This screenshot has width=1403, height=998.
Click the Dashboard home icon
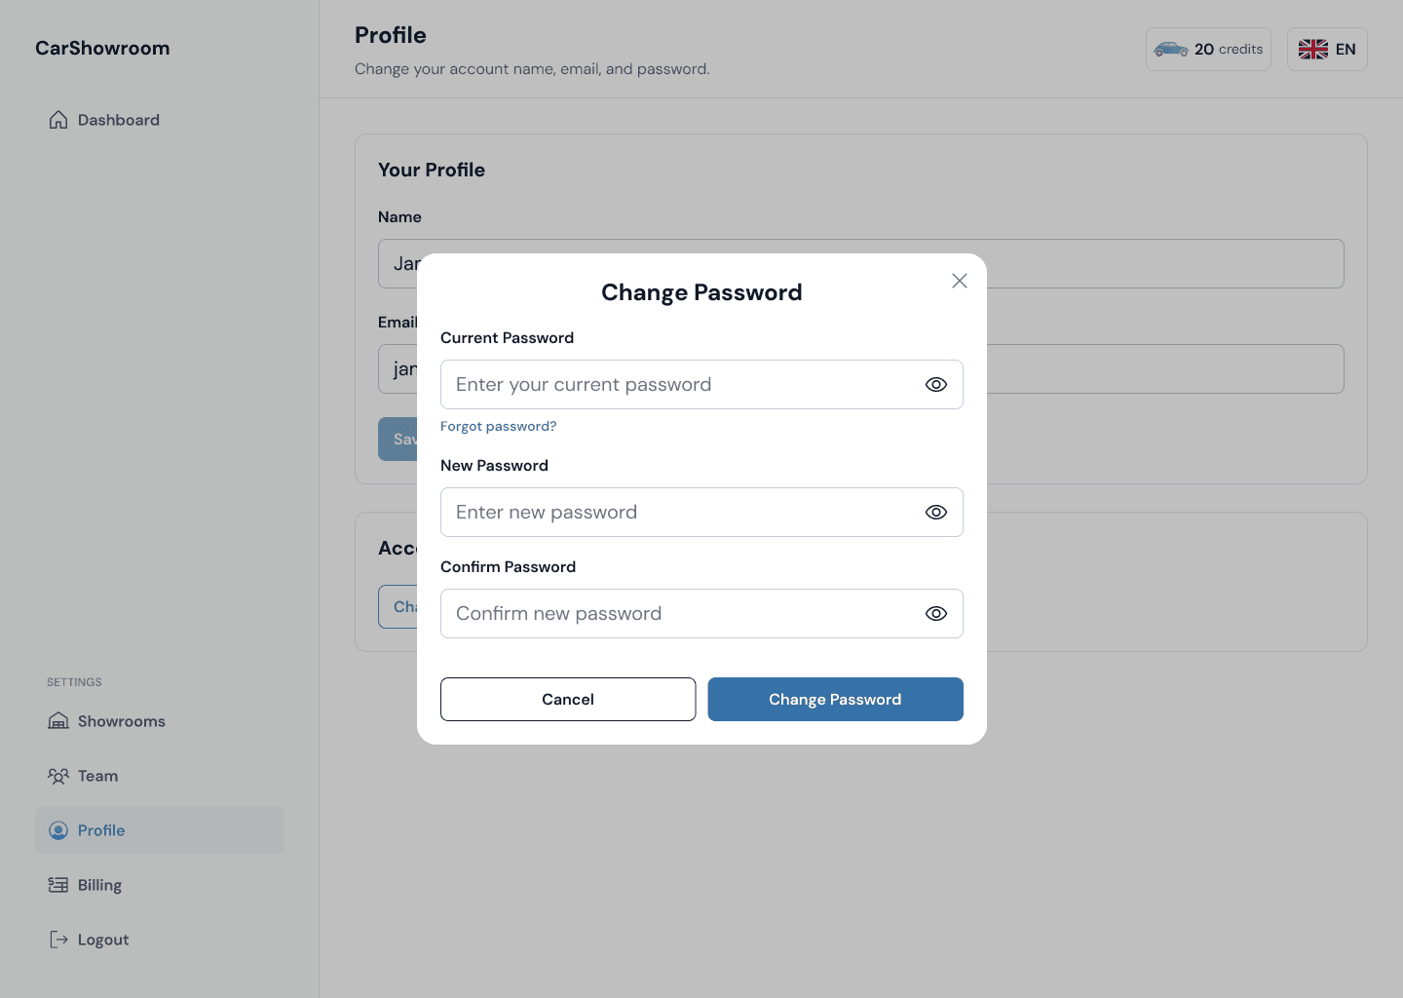pos(58,120)
